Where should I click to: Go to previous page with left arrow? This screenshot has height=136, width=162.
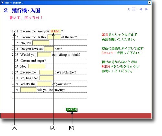point(141,9)
